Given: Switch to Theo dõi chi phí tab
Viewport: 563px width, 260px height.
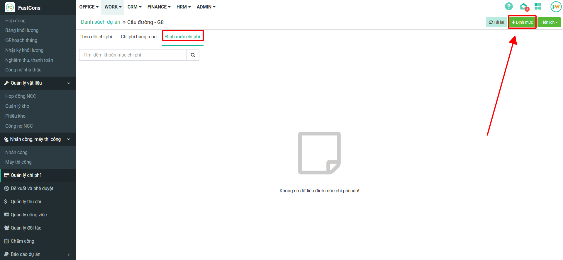Looking at the screenshot, I should (96, 37).
